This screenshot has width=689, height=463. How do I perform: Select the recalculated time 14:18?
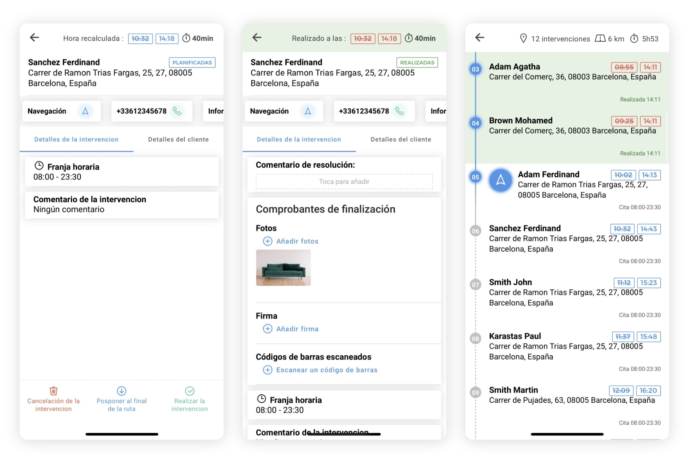coord(167,38)
